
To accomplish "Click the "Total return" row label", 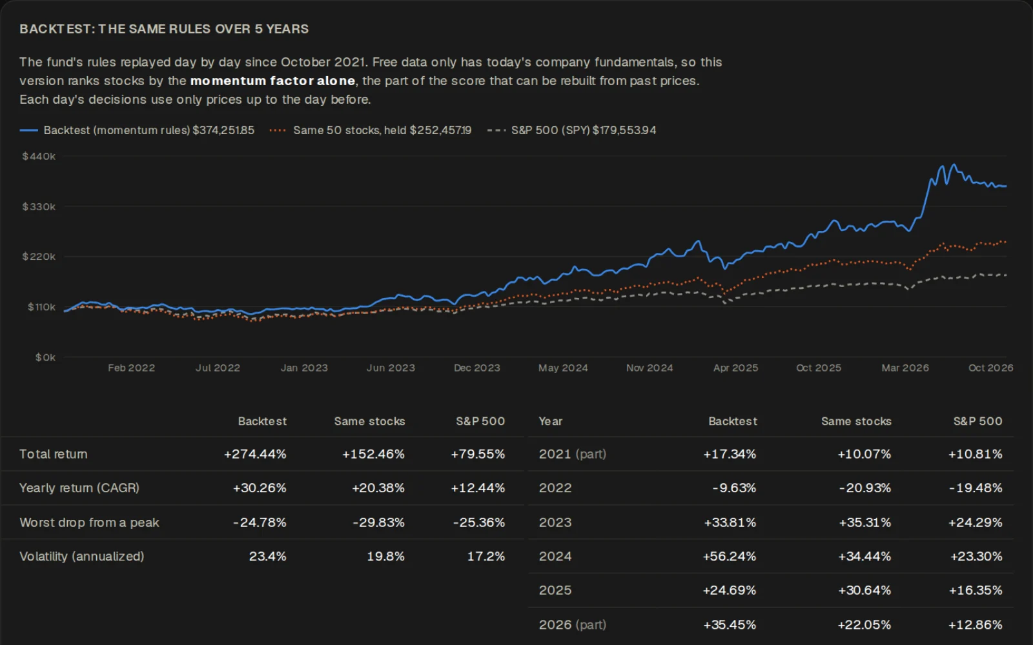I will [x=54, y=454].
